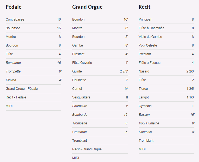Click the Récit column heading
The height and width of the screenshot is (162, 199).
tap(144, 7)
